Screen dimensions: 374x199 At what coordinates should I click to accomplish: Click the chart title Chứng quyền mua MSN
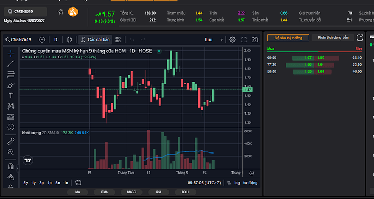pos(87,51)
